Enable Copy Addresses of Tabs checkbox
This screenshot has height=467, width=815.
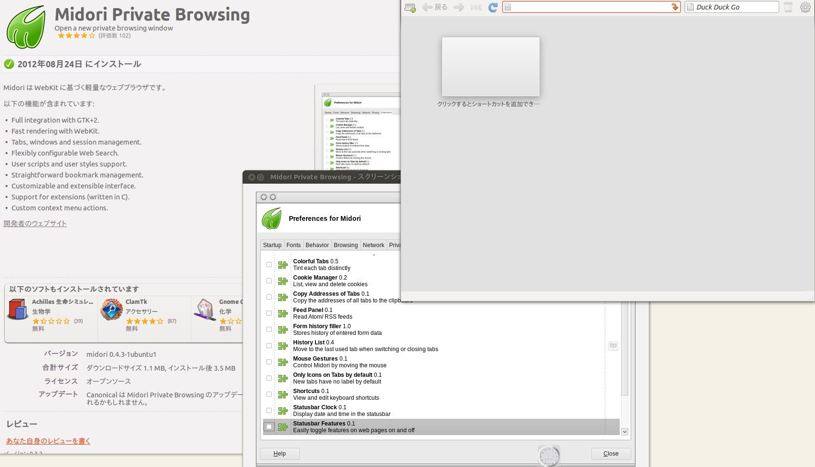(269, 297)
